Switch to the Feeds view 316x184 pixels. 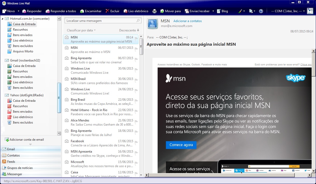pyautogui.click(x=30, y=162)
